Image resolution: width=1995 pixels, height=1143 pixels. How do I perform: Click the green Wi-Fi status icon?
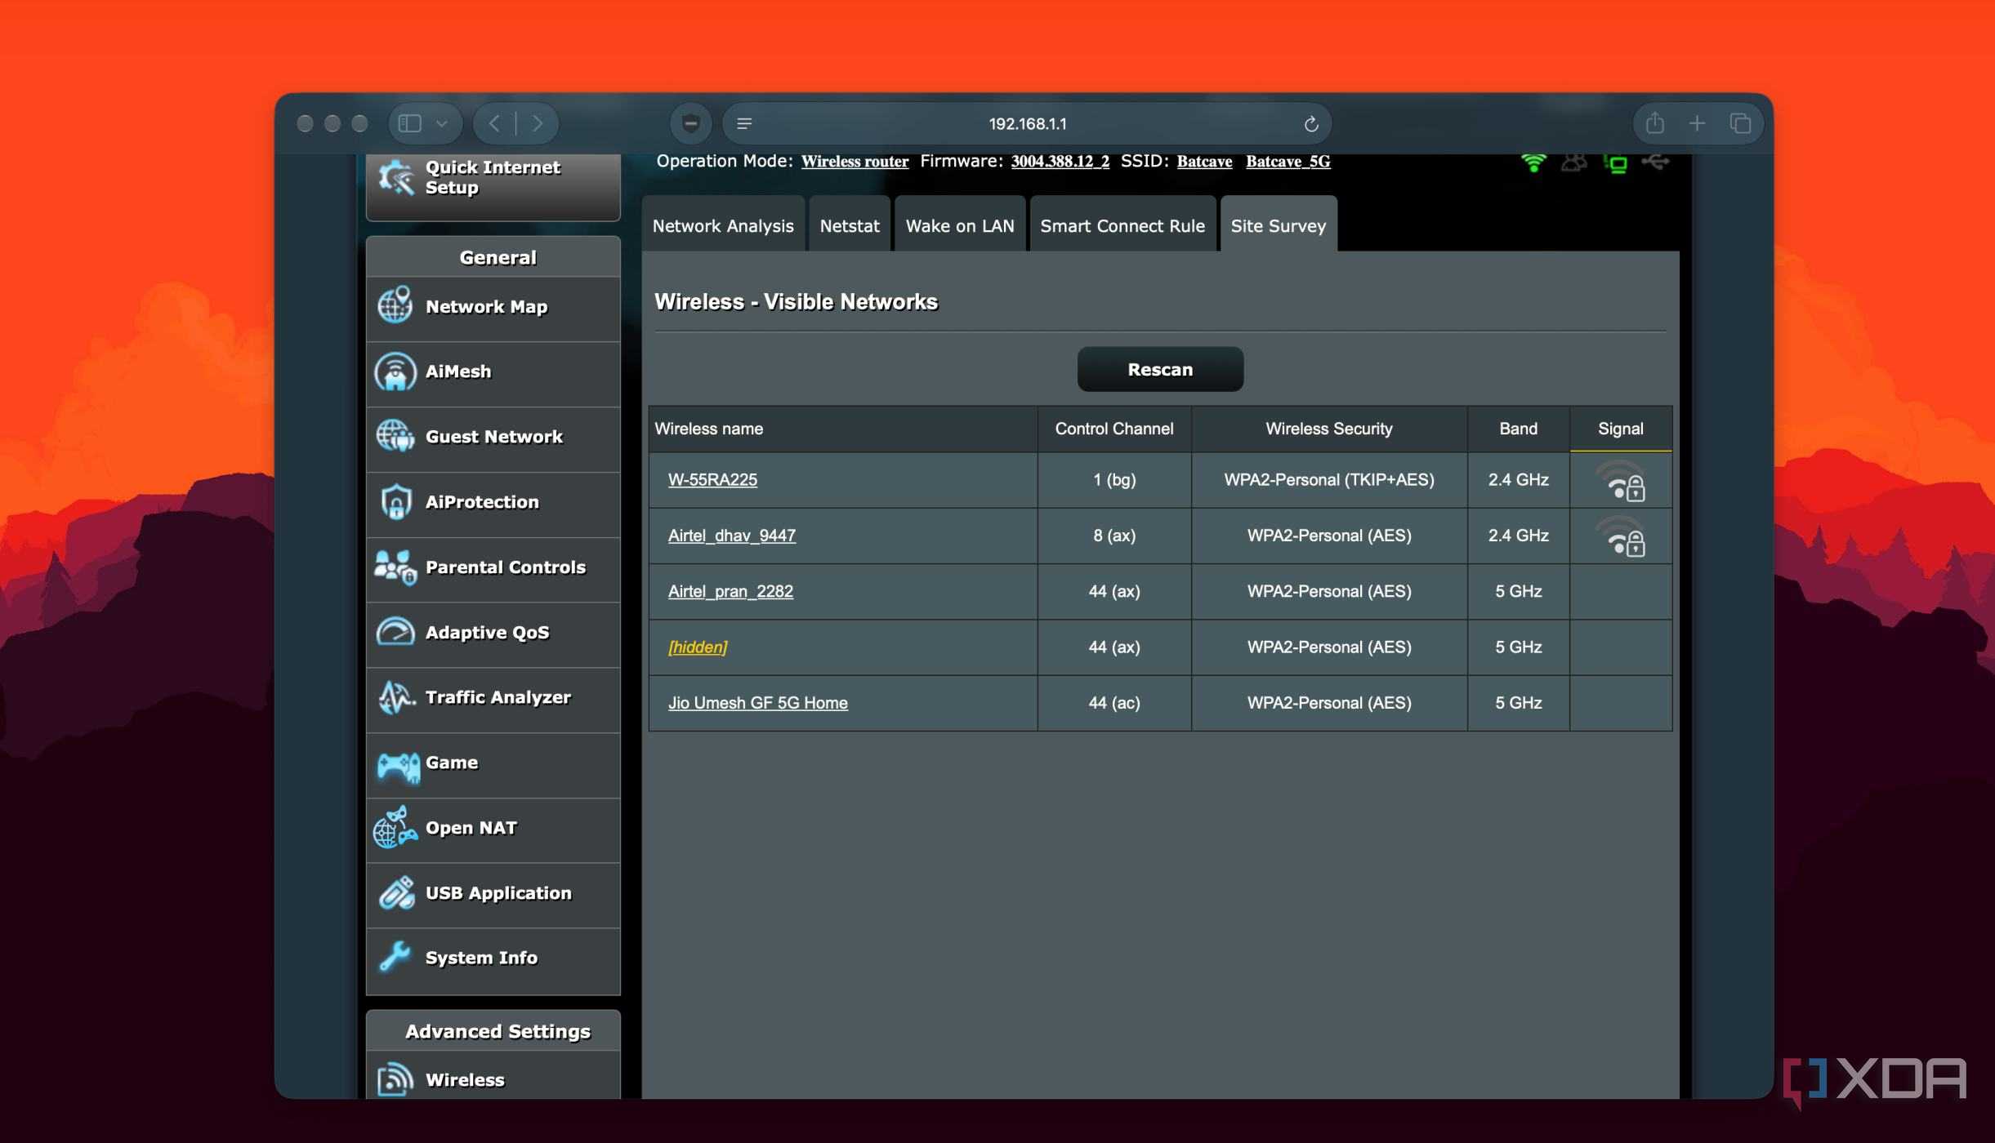click(x=1533, y=162)
